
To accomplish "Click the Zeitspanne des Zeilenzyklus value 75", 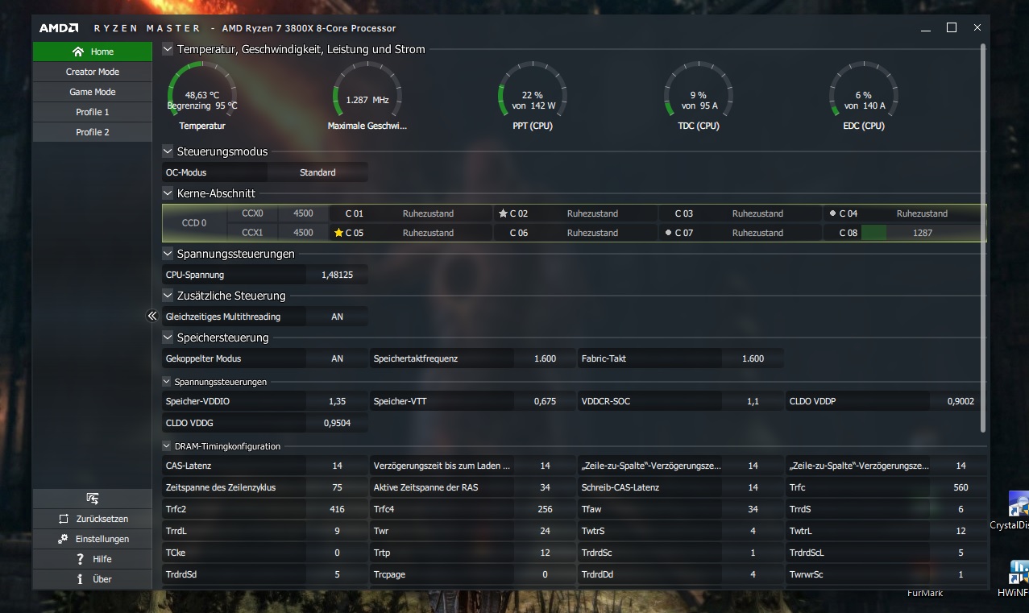I will point(337,487).
